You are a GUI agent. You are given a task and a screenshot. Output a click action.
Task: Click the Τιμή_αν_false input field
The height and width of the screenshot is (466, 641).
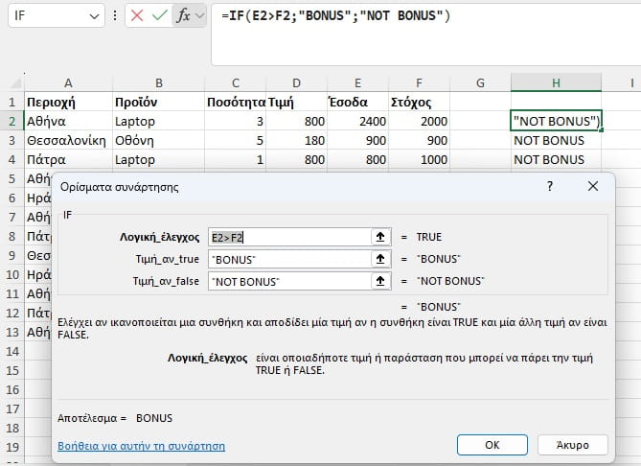coord(289,281)
